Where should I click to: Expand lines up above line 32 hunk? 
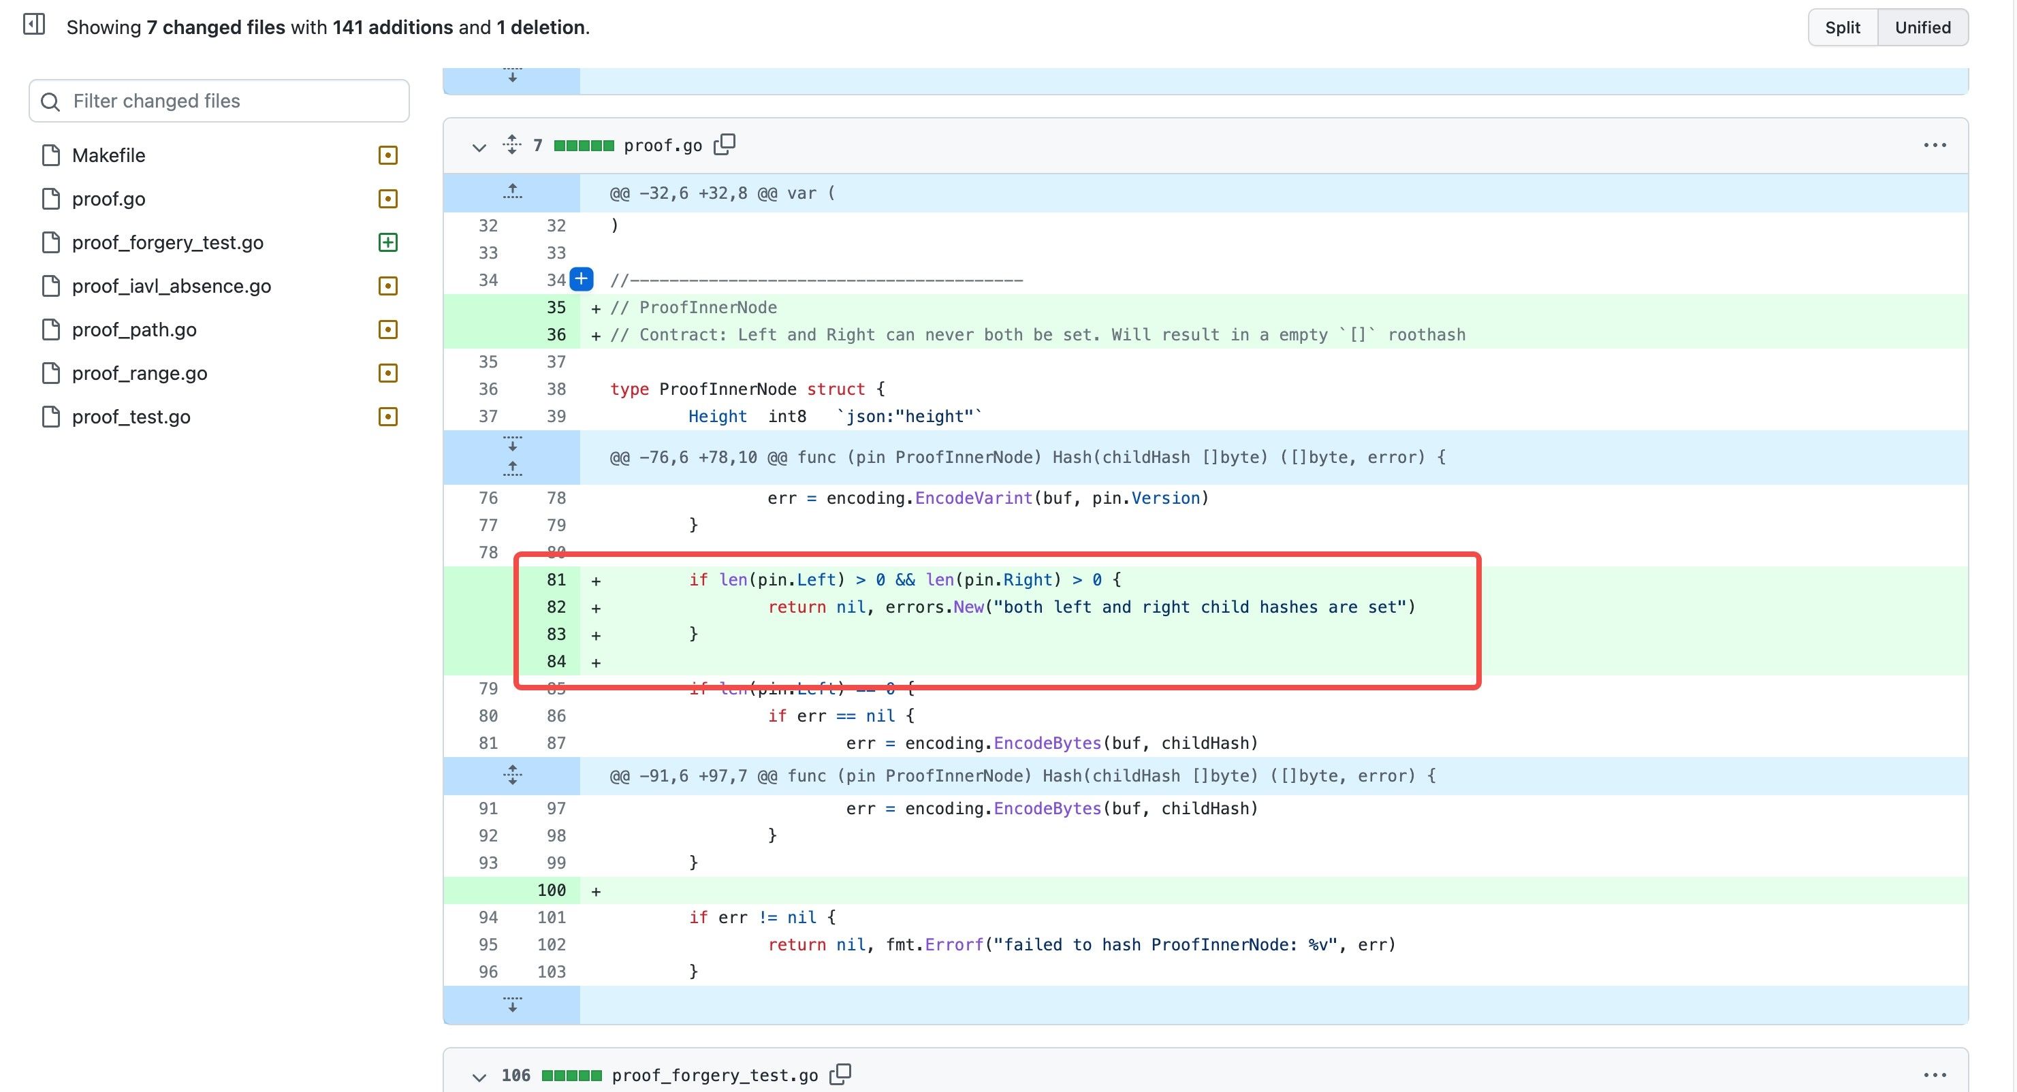pos(512,192)
